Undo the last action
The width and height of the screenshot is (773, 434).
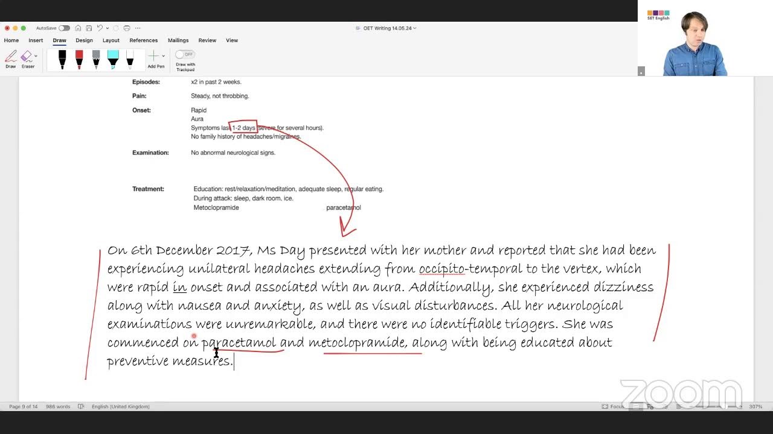100,28
